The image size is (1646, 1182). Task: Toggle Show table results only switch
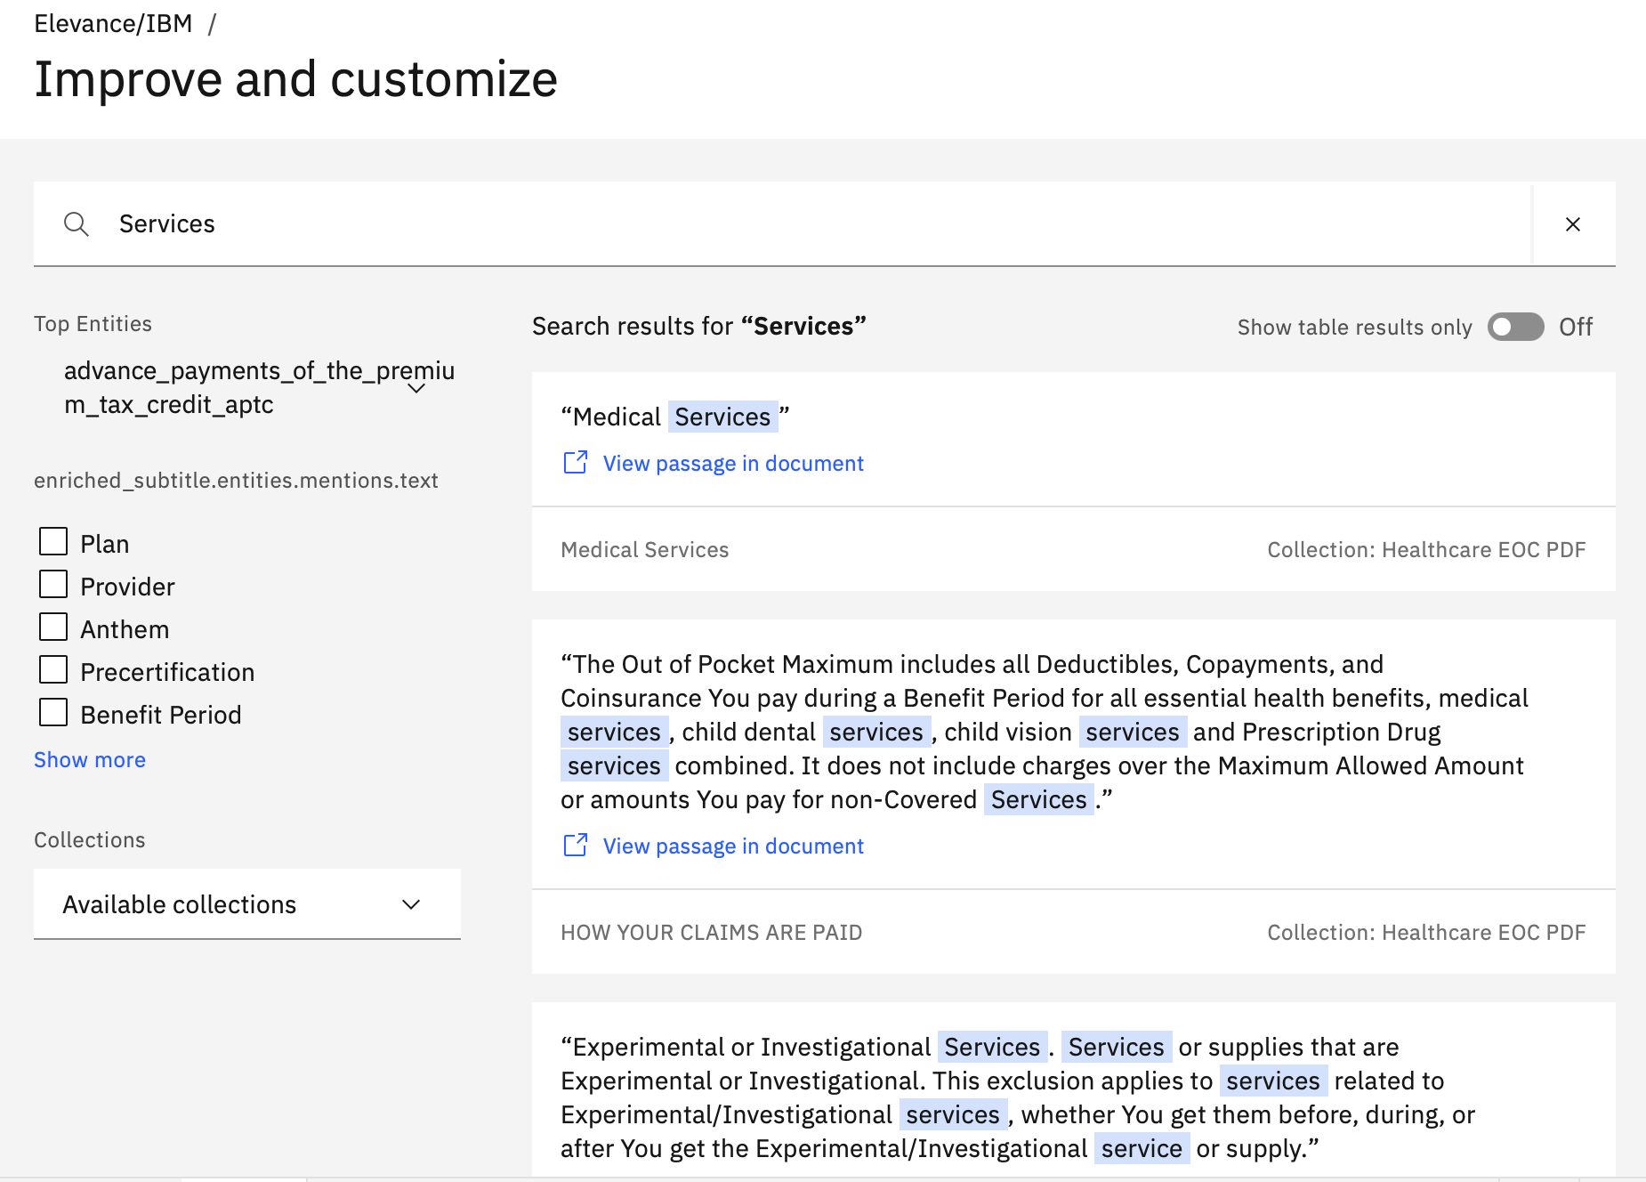pyautogui.click(x=1515, y=327)
